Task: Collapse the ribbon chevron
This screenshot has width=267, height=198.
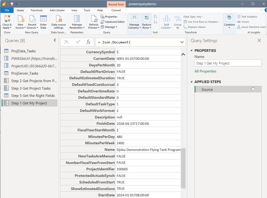Action: (261, 10)
